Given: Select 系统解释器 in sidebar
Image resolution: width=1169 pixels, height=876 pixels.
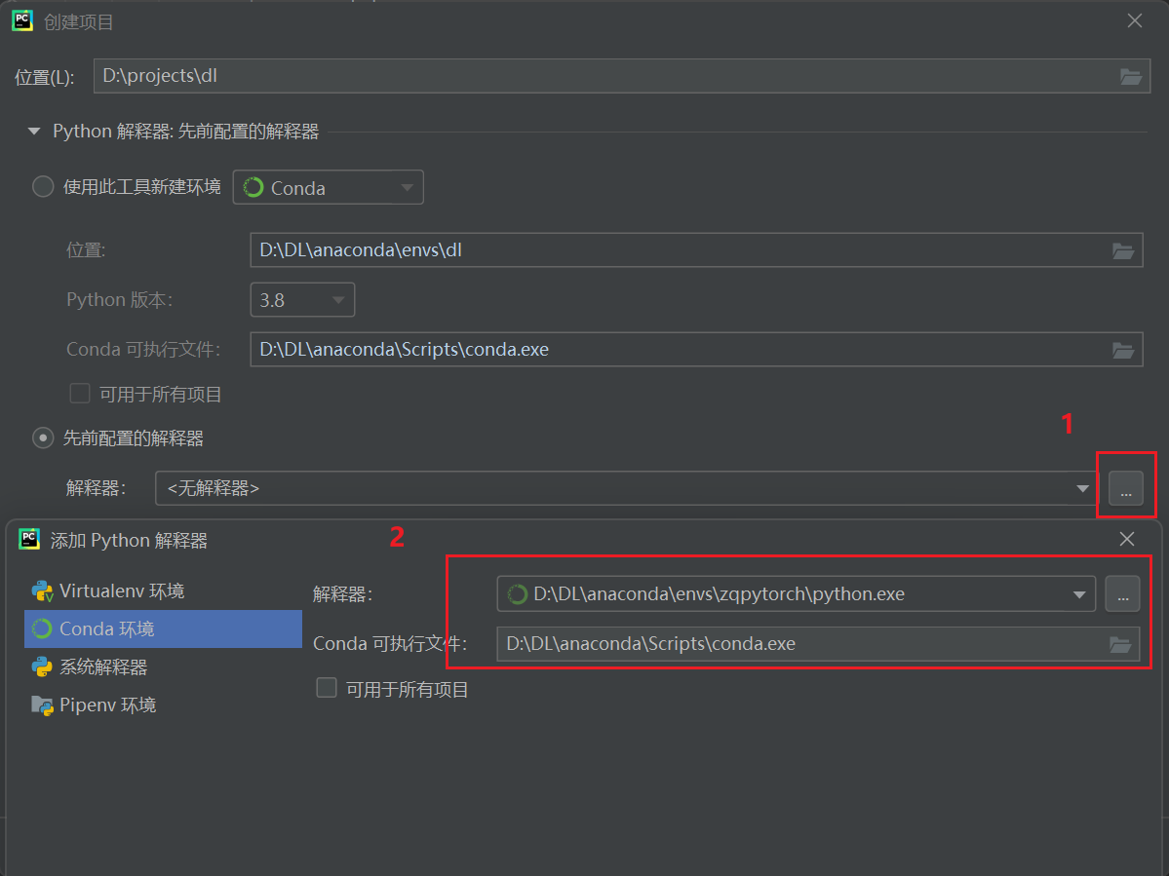Looking at the screenshot, I should tap(163, 667).
